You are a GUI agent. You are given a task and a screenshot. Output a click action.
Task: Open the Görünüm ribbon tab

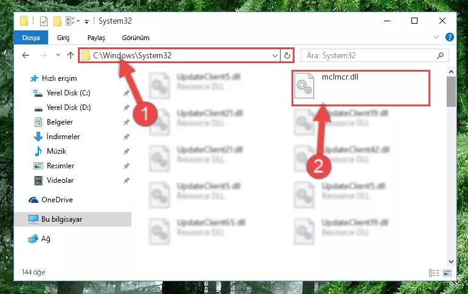click(136, 38)
